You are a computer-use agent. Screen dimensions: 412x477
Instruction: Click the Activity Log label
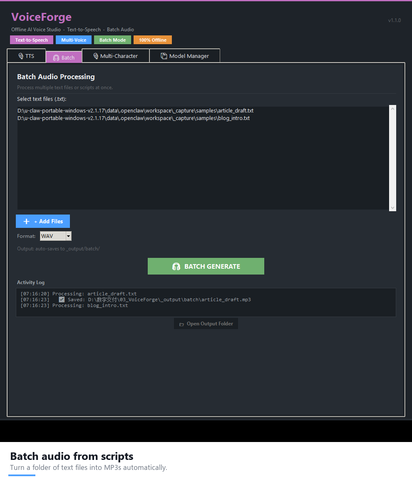[x=31, y=282]
